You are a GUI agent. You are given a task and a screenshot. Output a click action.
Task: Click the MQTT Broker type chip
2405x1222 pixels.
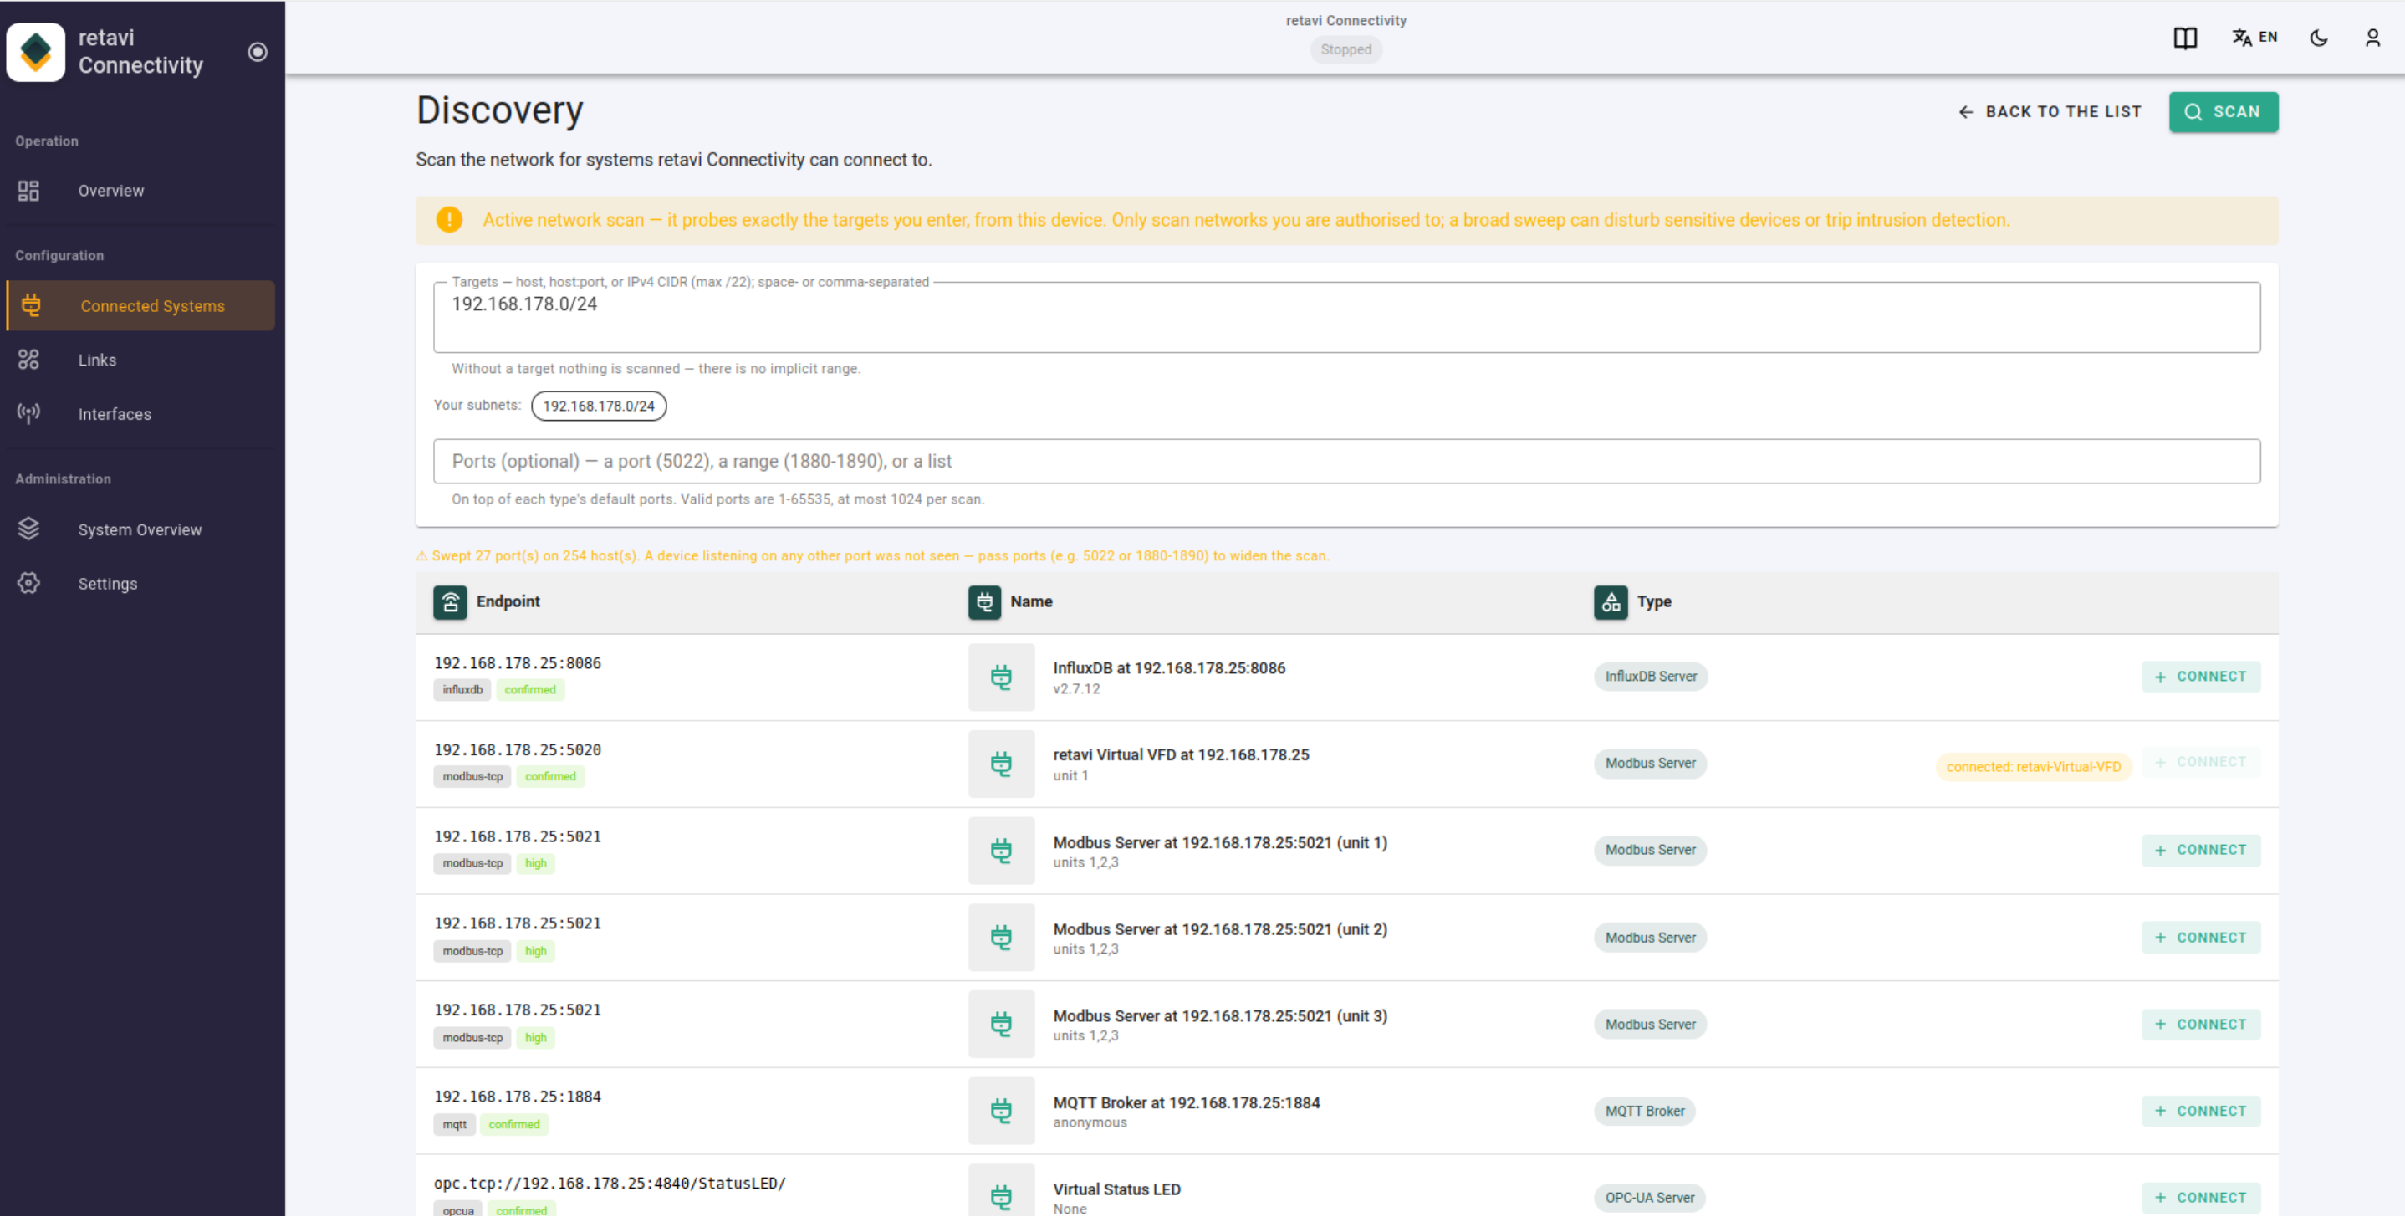(1645, 1112)
